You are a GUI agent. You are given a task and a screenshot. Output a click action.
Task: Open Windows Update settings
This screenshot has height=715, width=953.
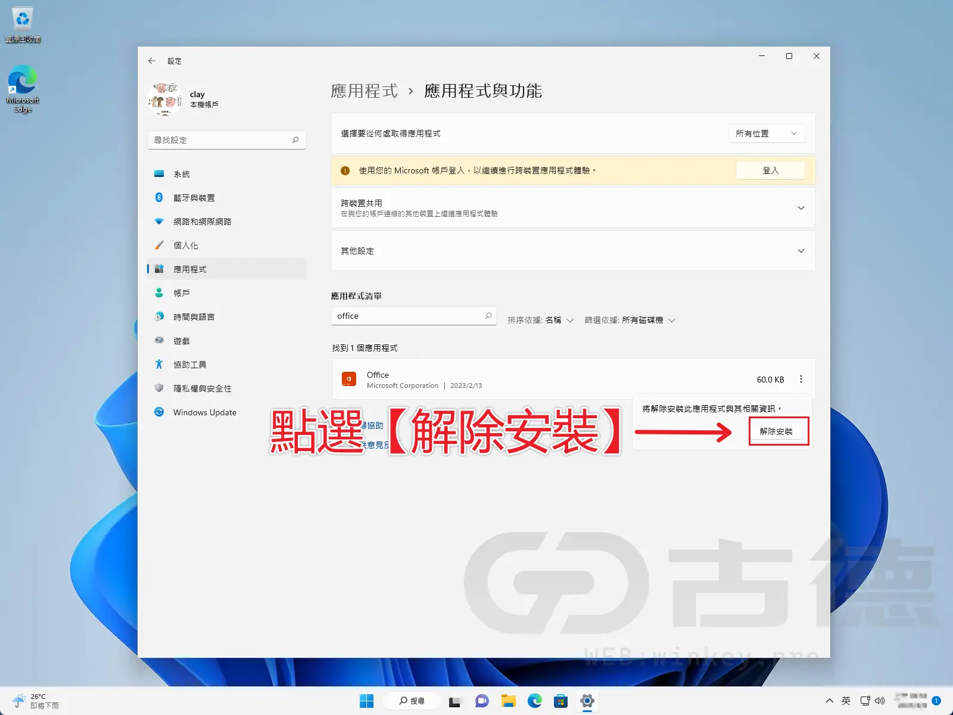pyautogui.click(x=204, y=412)
